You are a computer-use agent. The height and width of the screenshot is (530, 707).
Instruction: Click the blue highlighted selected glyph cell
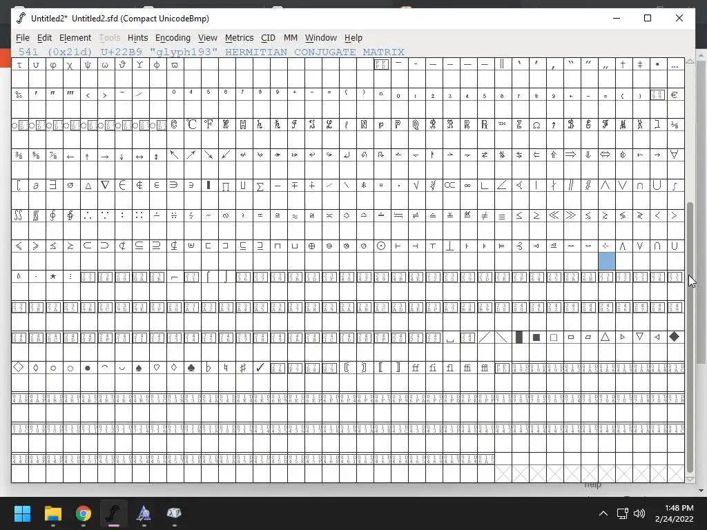(607, 262)
